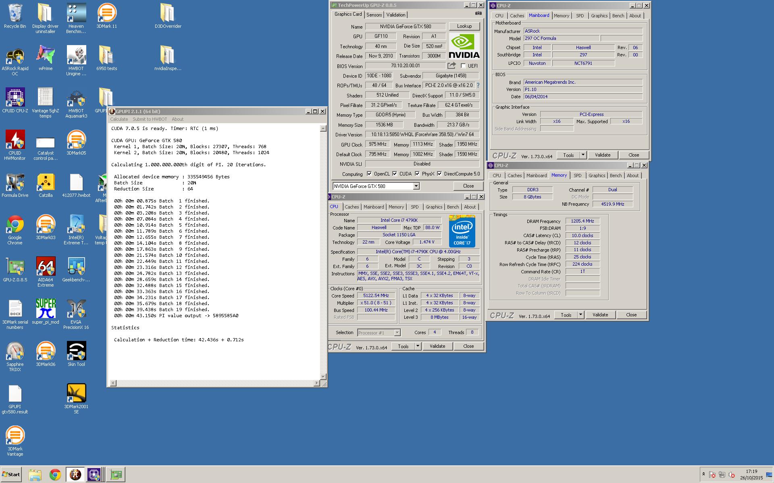Open GPUPI gtx580.result file icon
Viewport: 774px width, 483px height.
15,399
